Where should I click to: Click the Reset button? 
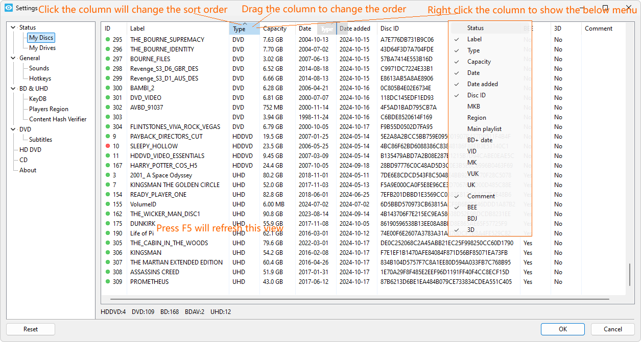31,329
